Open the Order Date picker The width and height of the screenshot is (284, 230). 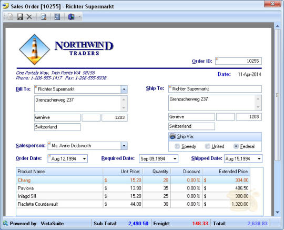[x=84, y=159]
